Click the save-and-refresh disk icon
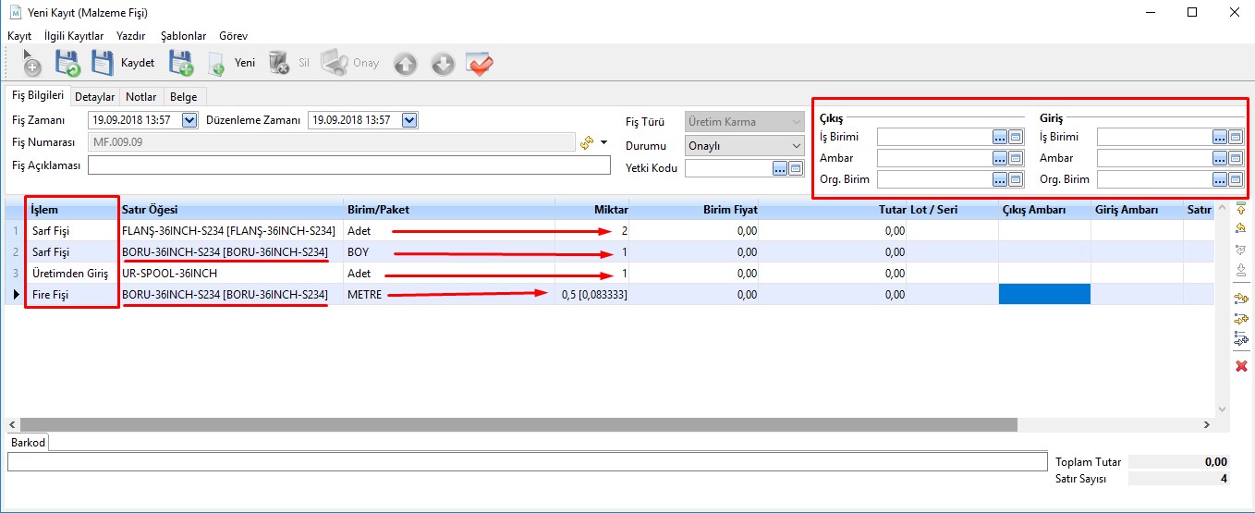Screen dimensions: 1255x513 click(x=67, y=64)
